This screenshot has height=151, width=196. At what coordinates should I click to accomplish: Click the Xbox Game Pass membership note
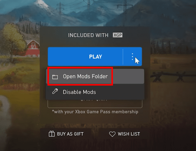tap(95, 112)
